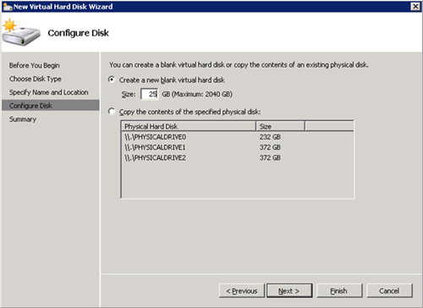Sort by Size column header

tap(280, 126)
